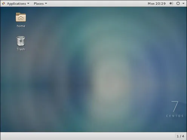Click the clock showing Mon 20:29

156,4
